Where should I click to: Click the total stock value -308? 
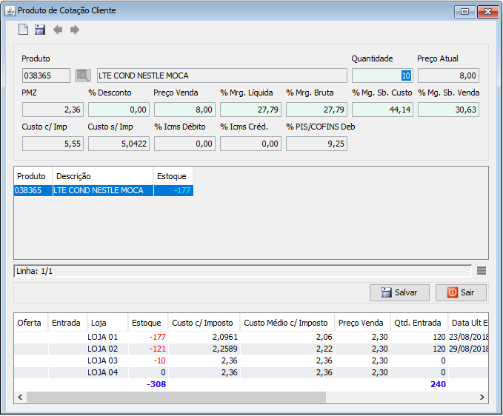click(x=156, y=384)
